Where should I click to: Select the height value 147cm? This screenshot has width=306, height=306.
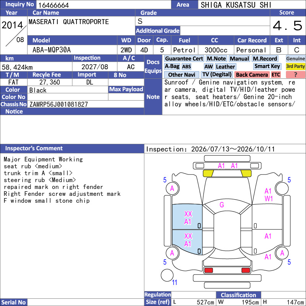[x=295, y=302]
